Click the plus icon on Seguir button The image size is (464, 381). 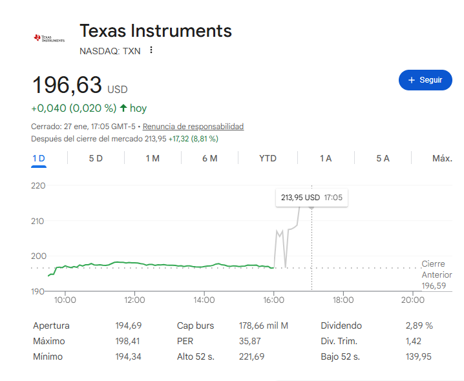click(412, 80)
